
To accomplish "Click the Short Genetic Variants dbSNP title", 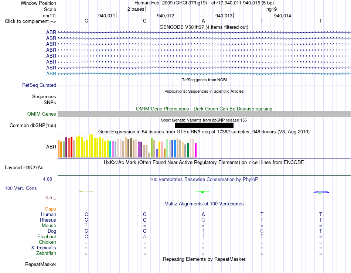I will pyautogui.click(x=204, y=120).
